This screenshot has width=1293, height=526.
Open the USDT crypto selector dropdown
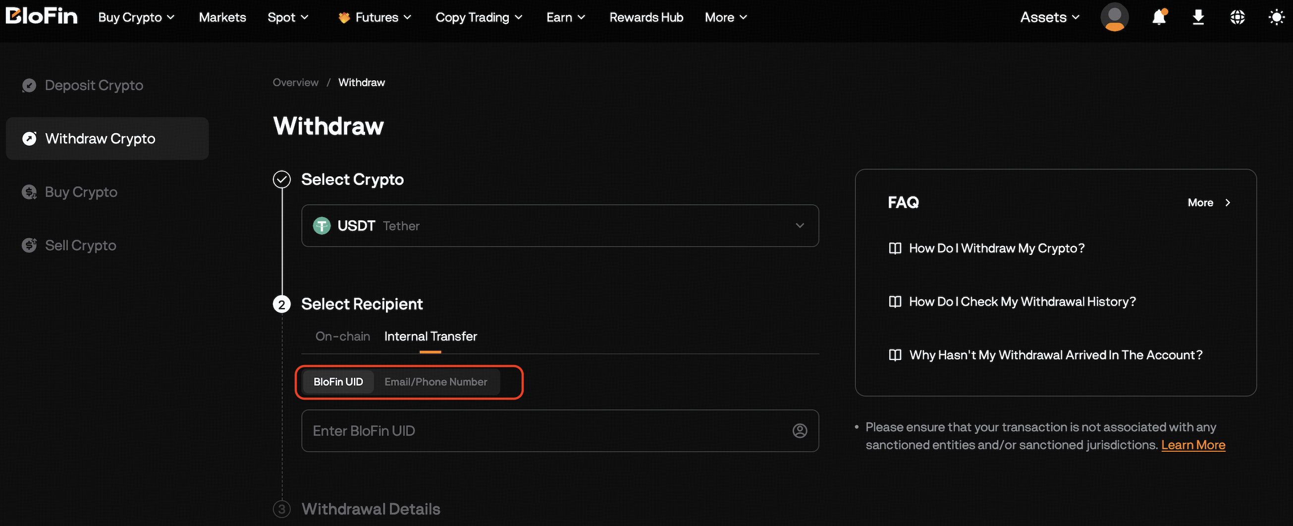[560, 226]
